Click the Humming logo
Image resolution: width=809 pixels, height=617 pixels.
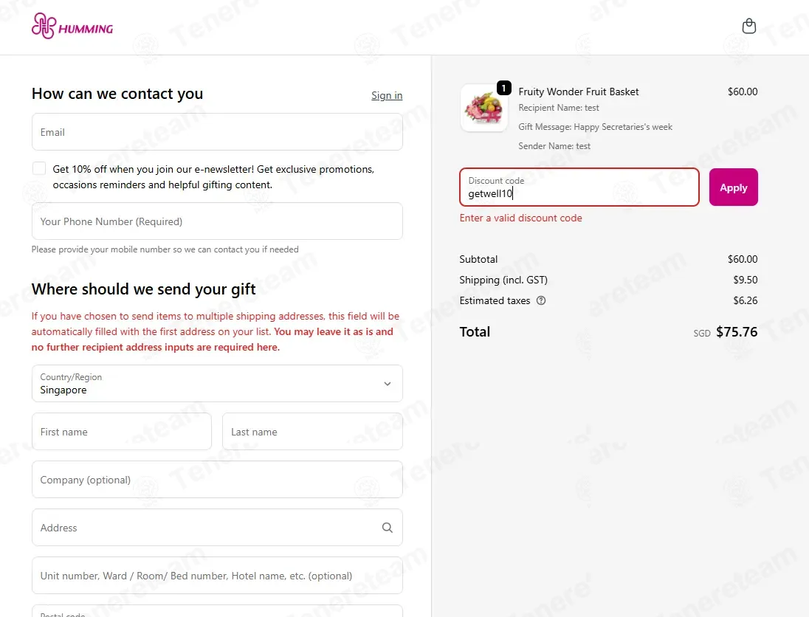(x=72, y=27)
